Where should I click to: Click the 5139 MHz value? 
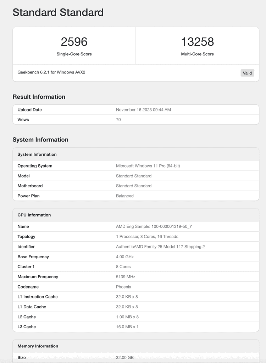126,277
